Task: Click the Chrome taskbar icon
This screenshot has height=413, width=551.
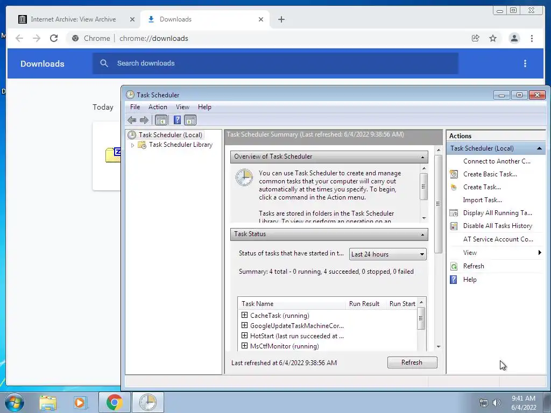Action: pos(115,402)
